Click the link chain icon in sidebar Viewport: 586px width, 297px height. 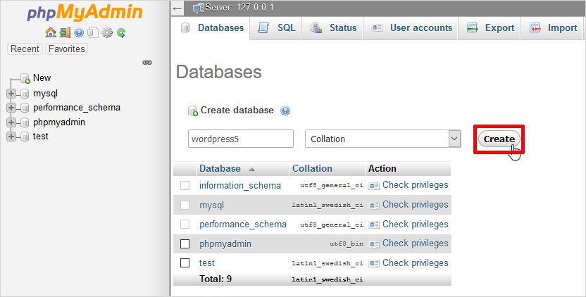coord(147,63)
